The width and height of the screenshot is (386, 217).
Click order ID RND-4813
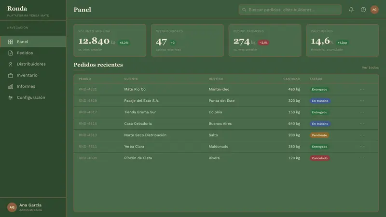pos(88,135)
